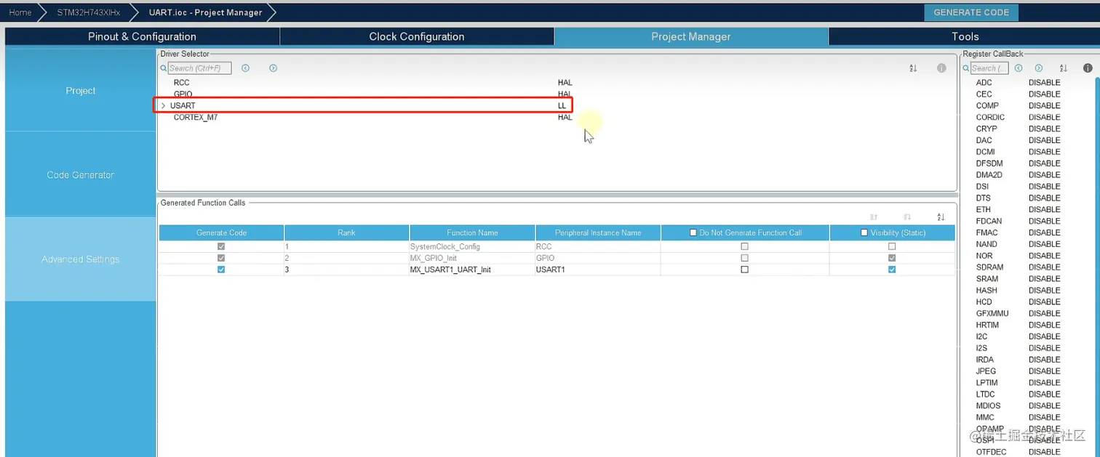Click UART.ioc - Project Manager breadcrumb
1100x457 pixels.
tap(205, 12)
